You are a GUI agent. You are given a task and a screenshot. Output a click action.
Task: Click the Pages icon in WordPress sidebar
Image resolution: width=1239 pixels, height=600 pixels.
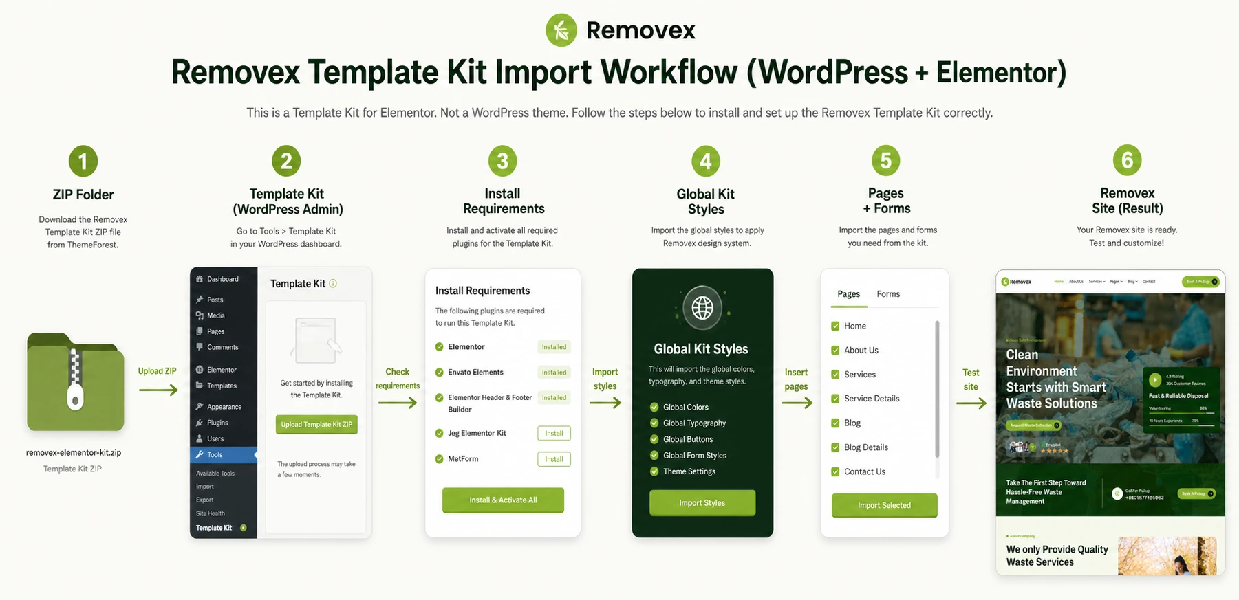200,331
